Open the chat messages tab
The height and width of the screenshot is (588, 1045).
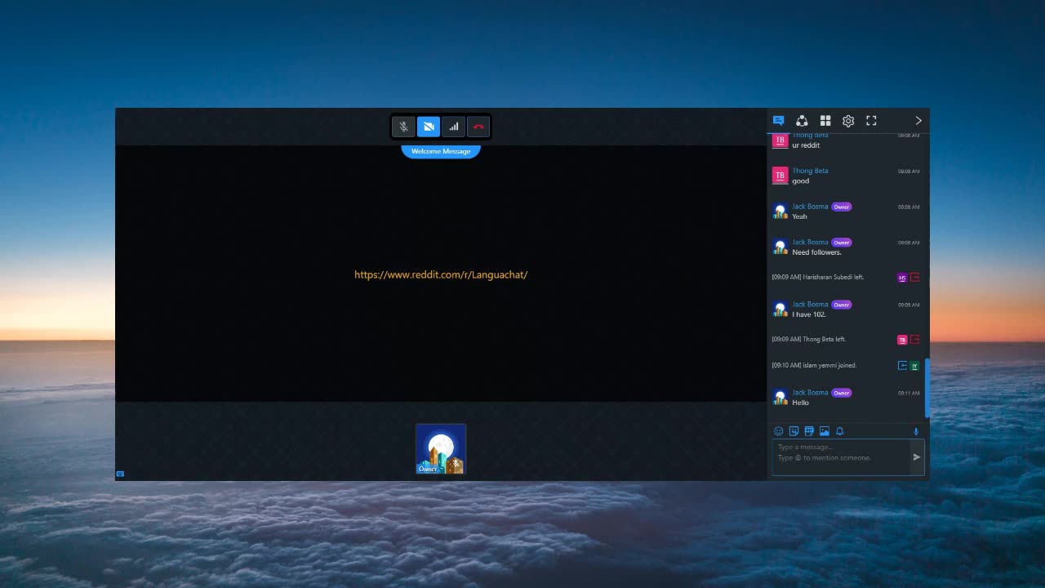coord(779,121)
